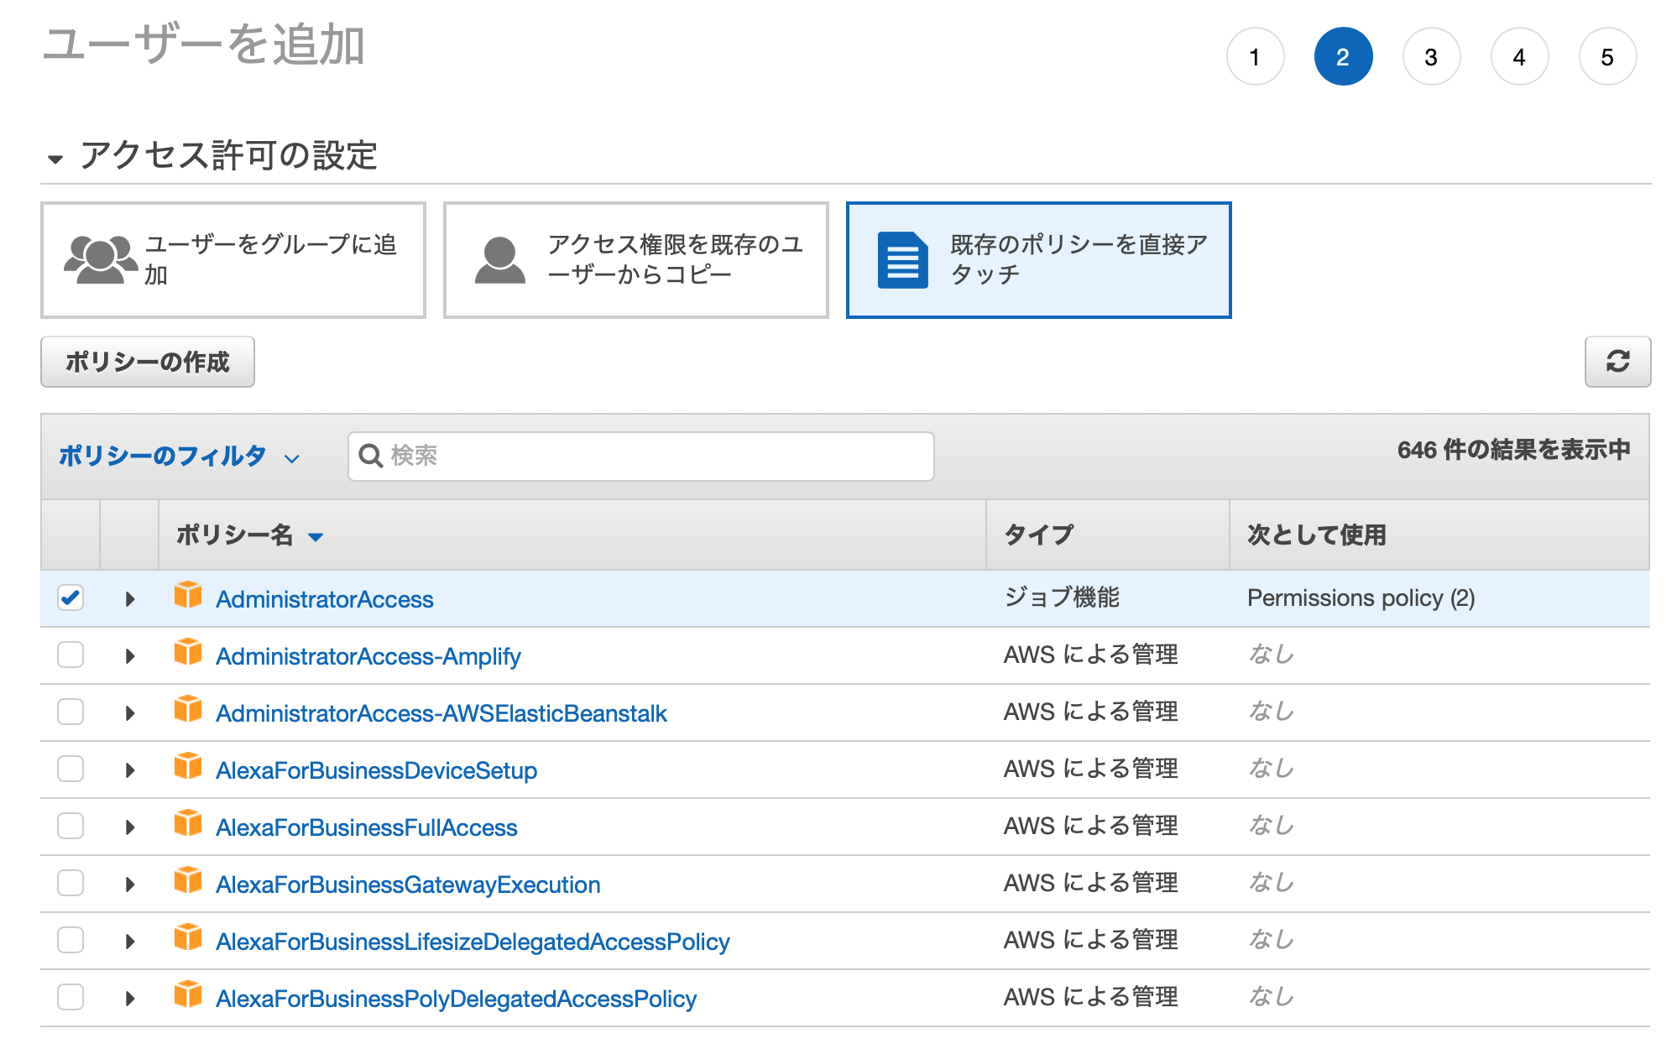Click orange box icon beside AlexaForBusinessFullAccess
Image resolution: width=1677 pixels, height=1054 pixels.
tap(188, 823)
